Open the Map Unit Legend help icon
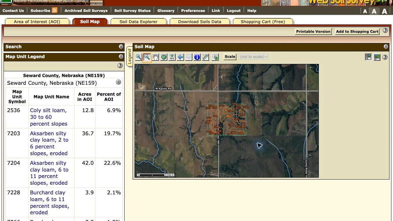This screenshot has height=221, width=393. 120,66
